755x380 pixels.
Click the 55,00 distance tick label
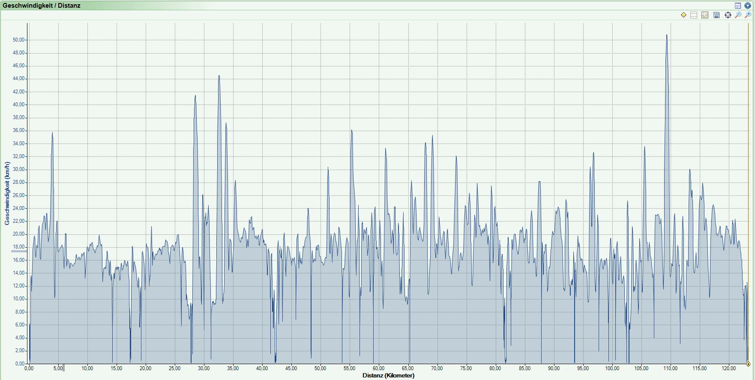[350, 368]
